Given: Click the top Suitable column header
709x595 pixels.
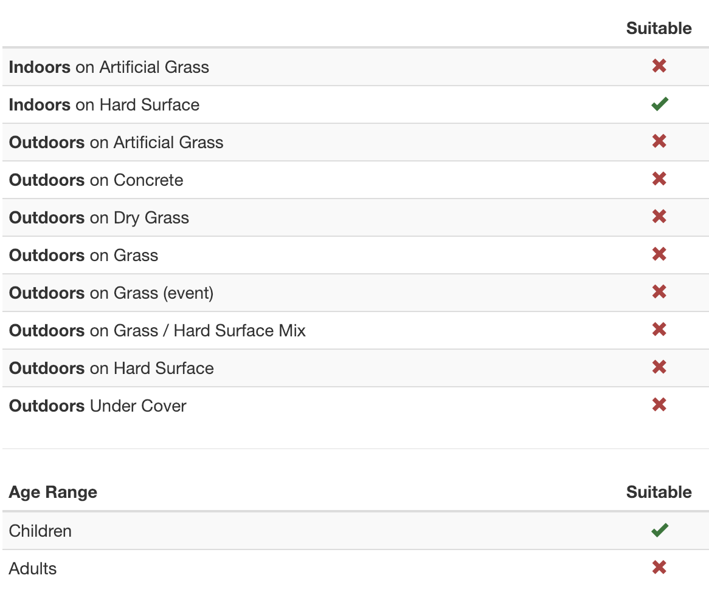Looking at the screenshot, I should [x=659, y=29].
